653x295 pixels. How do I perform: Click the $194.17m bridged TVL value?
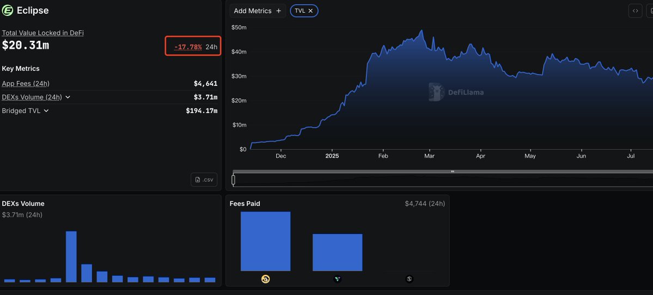(202, 110)
